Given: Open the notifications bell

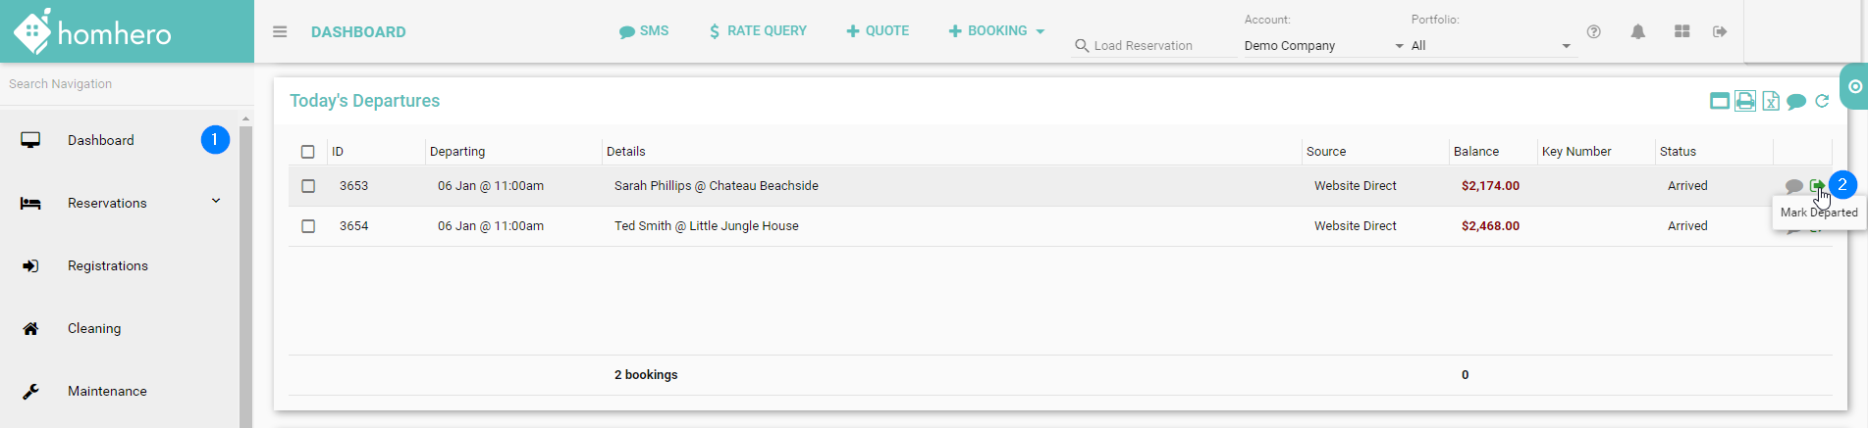Looking at the screenshot, I should click(x=1637, y=31).
